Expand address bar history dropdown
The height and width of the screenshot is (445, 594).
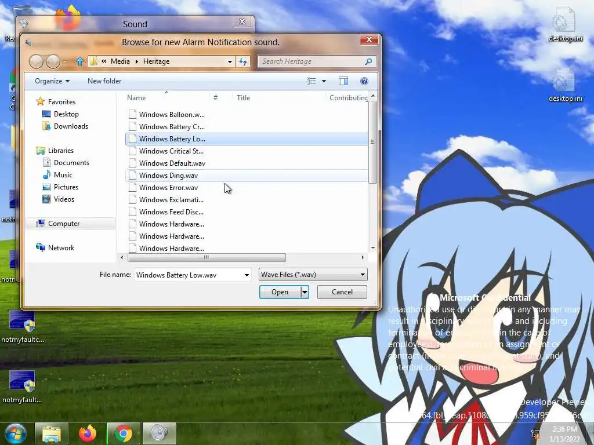[x=230, y=61]
